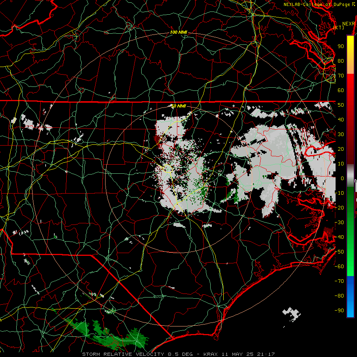Select the 30 value on velocity scale
357x357 pixels.
(x=341, y=134)
